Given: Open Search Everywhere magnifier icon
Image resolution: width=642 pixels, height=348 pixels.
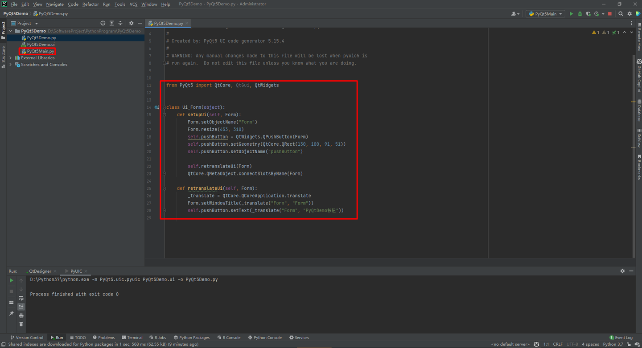Looking at the screenshot, I should point(621,14).
